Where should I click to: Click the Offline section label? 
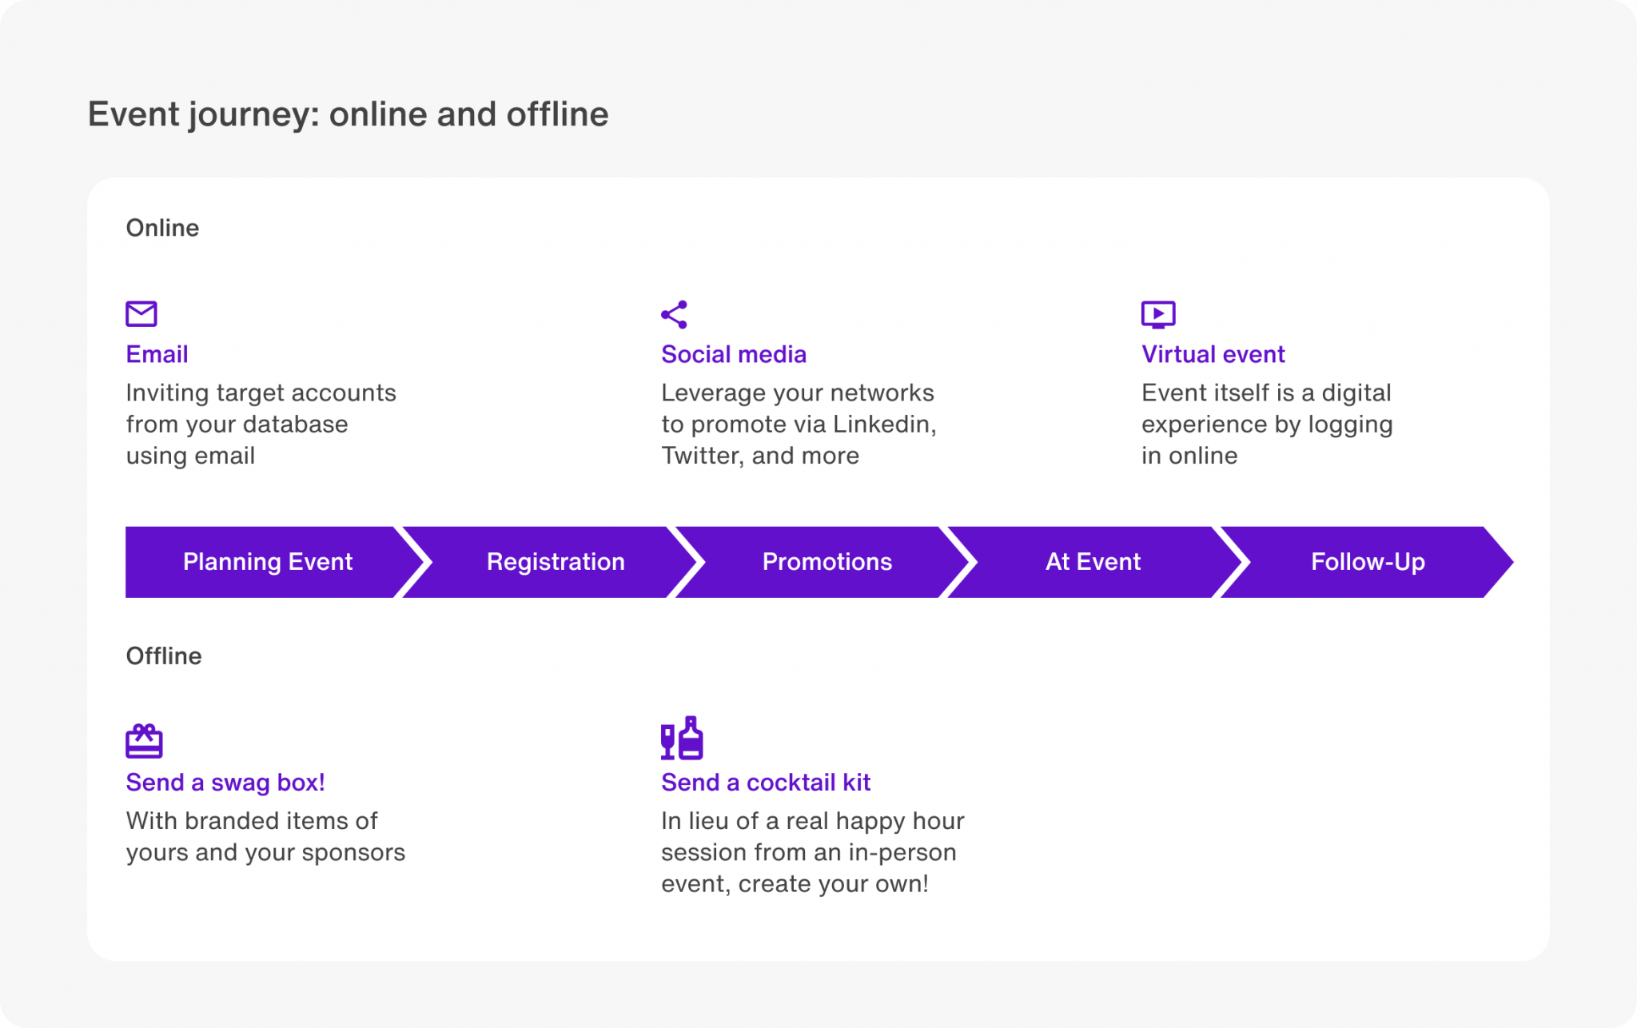164,656
